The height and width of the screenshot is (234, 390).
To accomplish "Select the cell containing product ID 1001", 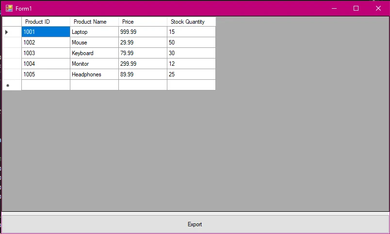I will (x=46, y=32).
